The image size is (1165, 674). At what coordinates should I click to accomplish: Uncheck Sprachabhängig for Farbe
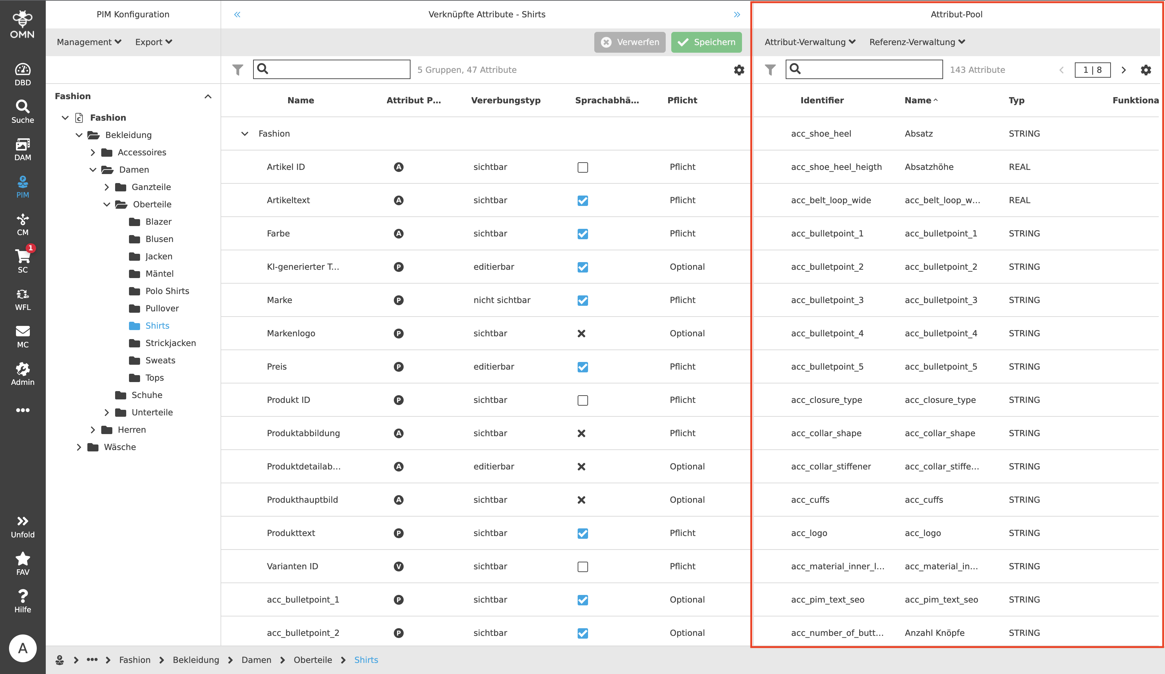[582, 234]
